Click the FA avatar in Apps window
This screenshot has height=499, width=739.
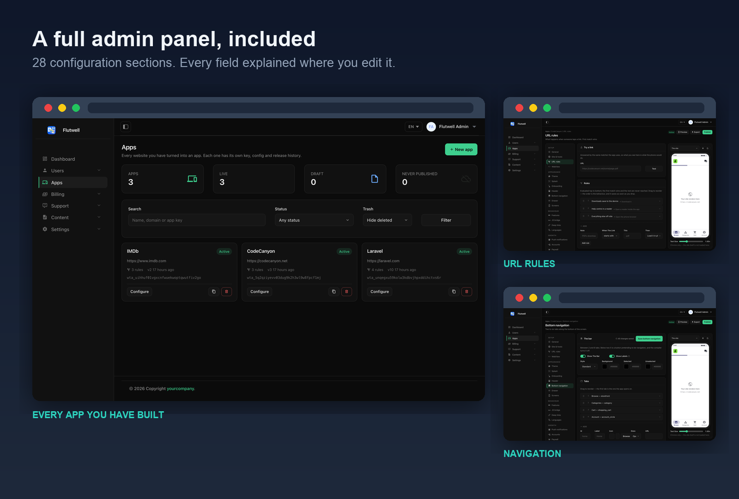click(431, 127)
